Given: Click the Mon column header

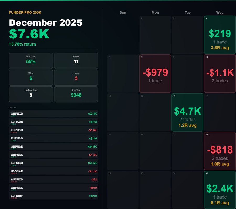Looking at the screenshot, I should [155, 13].
